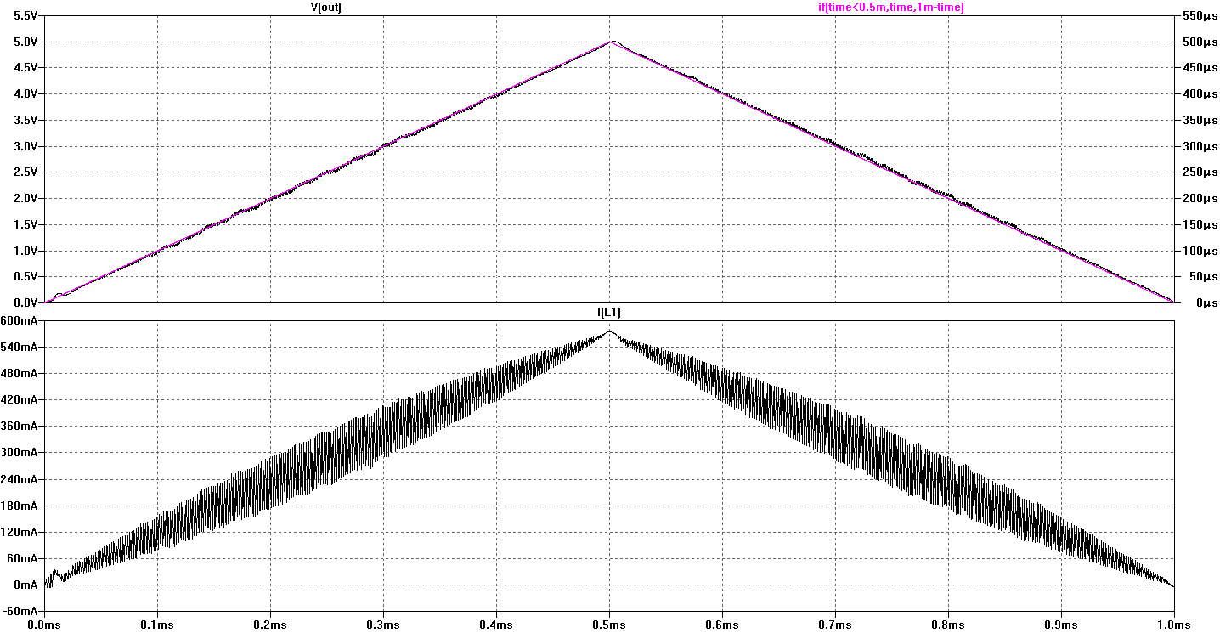Click the 0.1ms time axis label
This screenshot has height=633, width=1220.
point(157,625)
